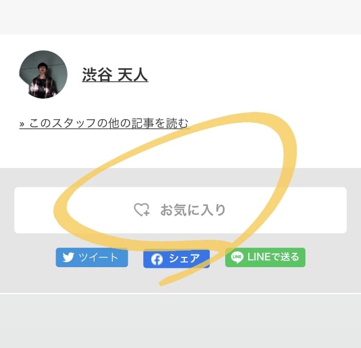Click the 天人 given name in the author link
This screenshot has width=361, height=348.
point(132,75)
